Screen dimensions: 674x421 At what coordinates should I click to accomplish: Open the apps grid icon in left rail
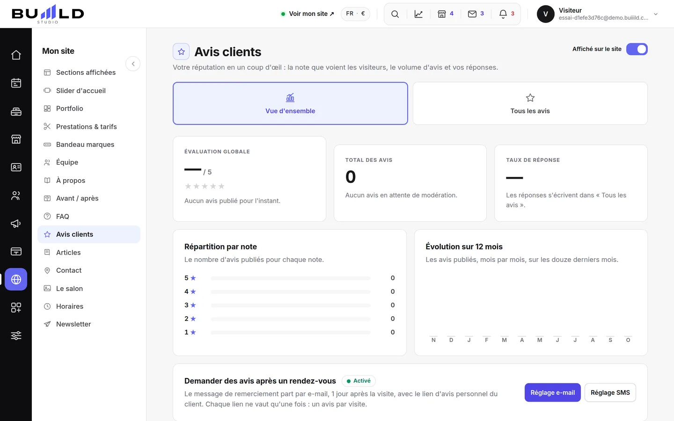(16, 307)
